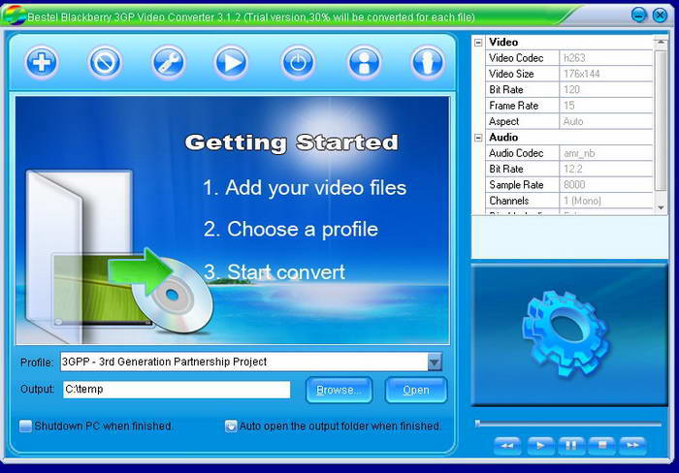Viewport: 679px width, 473px height.
Task: Play preview using the small play button
Action: pyautogui.click(x=539, y=445)
